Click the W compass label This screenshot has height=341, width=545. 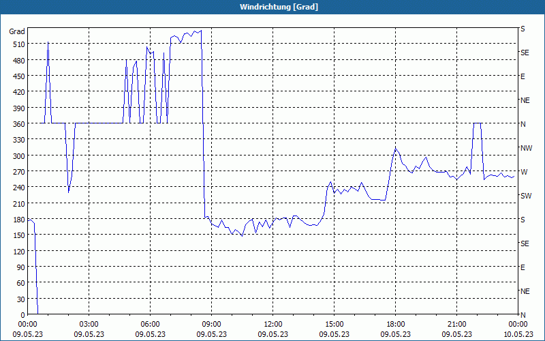point(524,172)
